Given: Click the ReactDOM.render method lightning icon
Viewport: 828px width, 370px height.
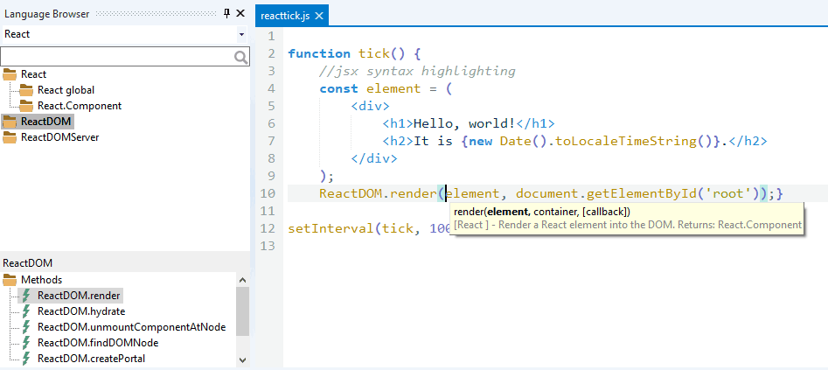Looking at the screenshot, I should pyautogui.click(x=26, y=296).
